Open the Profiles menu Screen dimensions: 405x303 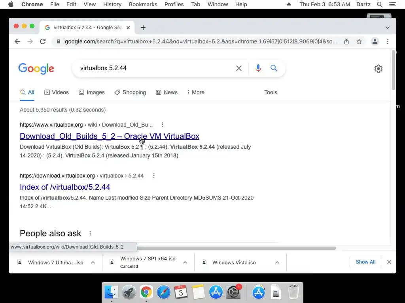(x=174, y=4)
